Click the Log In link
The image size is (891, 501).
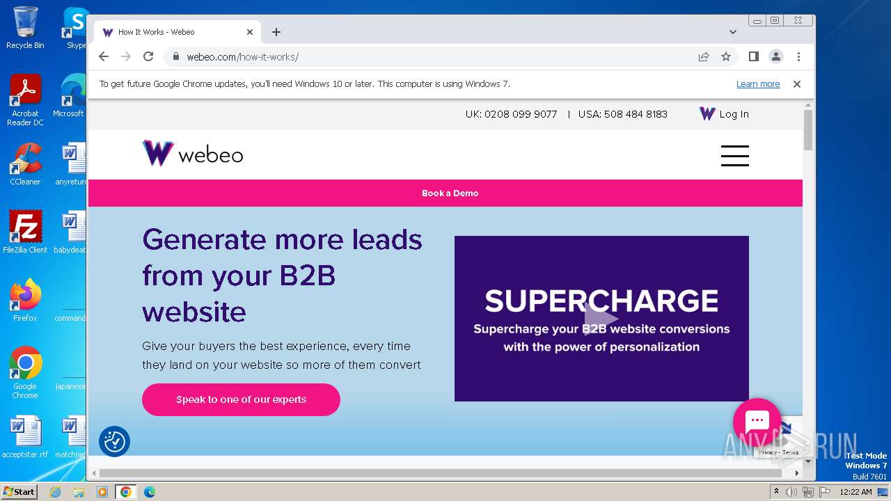click(x=724, y=114)
